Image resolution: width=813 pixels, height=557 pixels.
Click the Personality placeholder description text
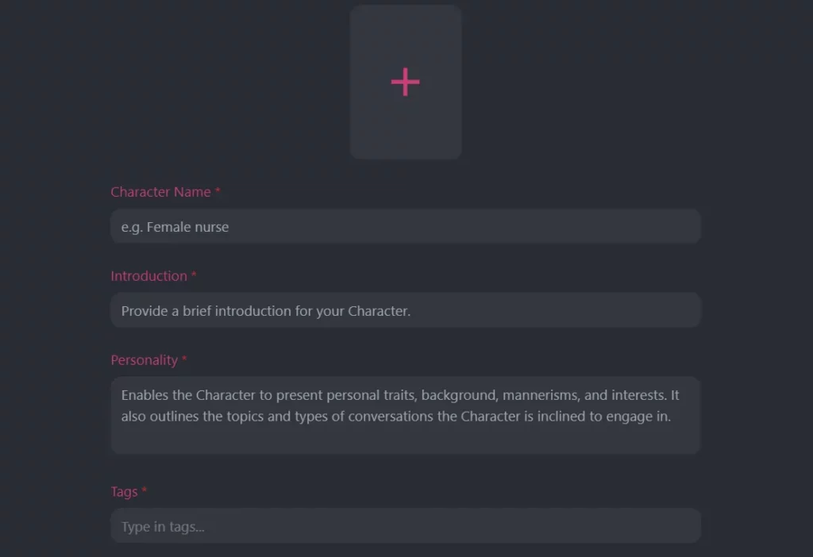[x=406, y=405]
